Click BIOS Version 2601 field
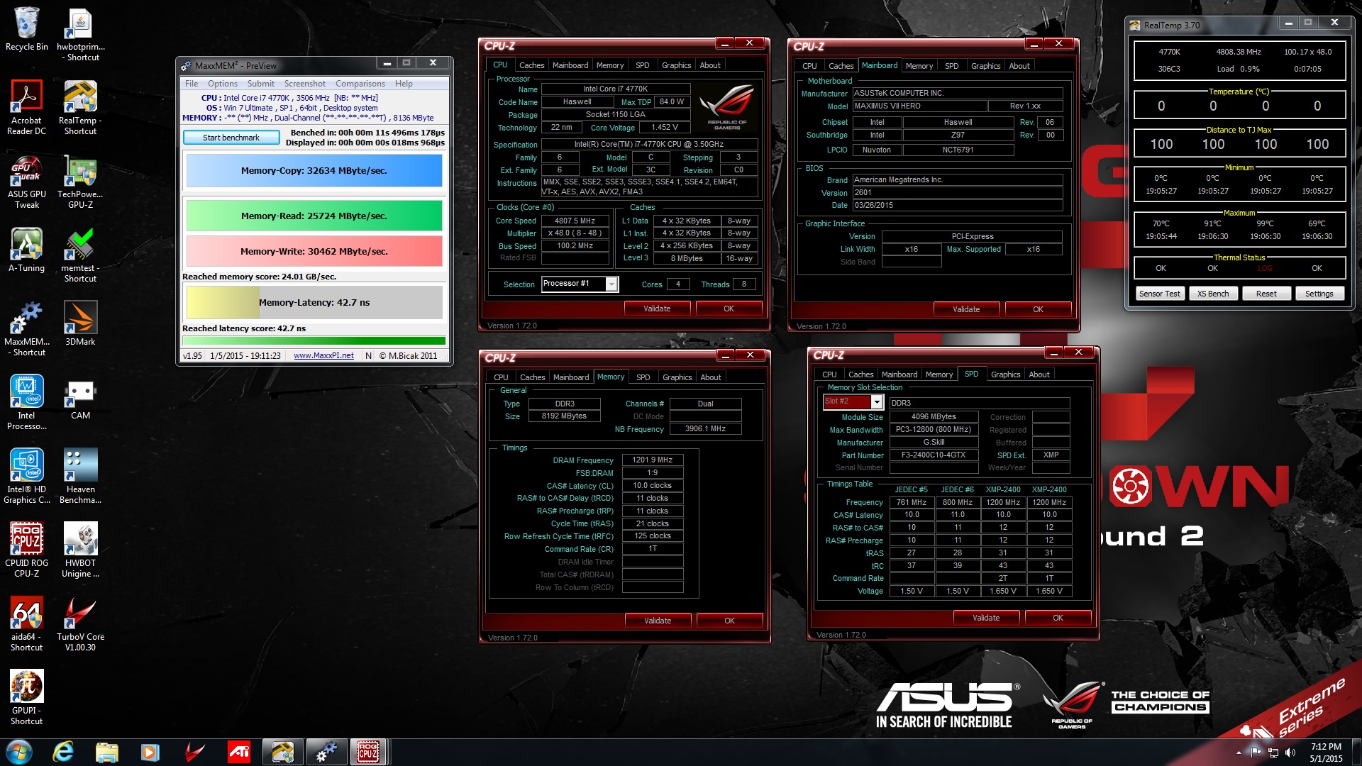Image resolution: width=1362 pixels, height=766 pixels. point(958,193)
